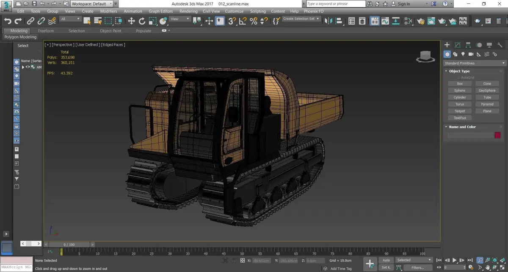Activate the Rotate tool
This screenshot has width=508, height=272.
pos(142,21)
